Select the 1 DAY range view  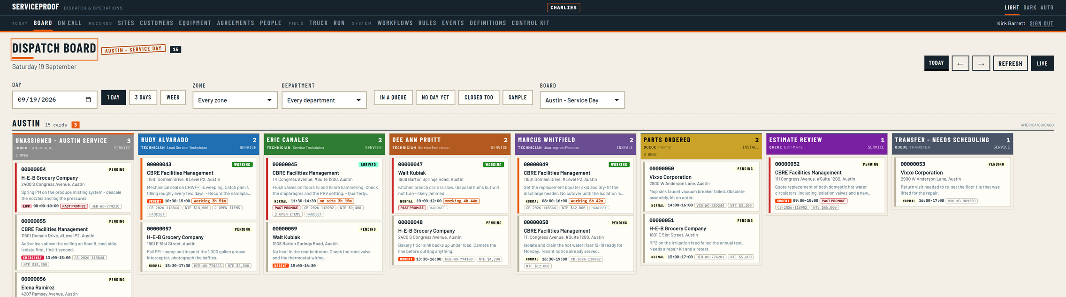click(114, 98)
